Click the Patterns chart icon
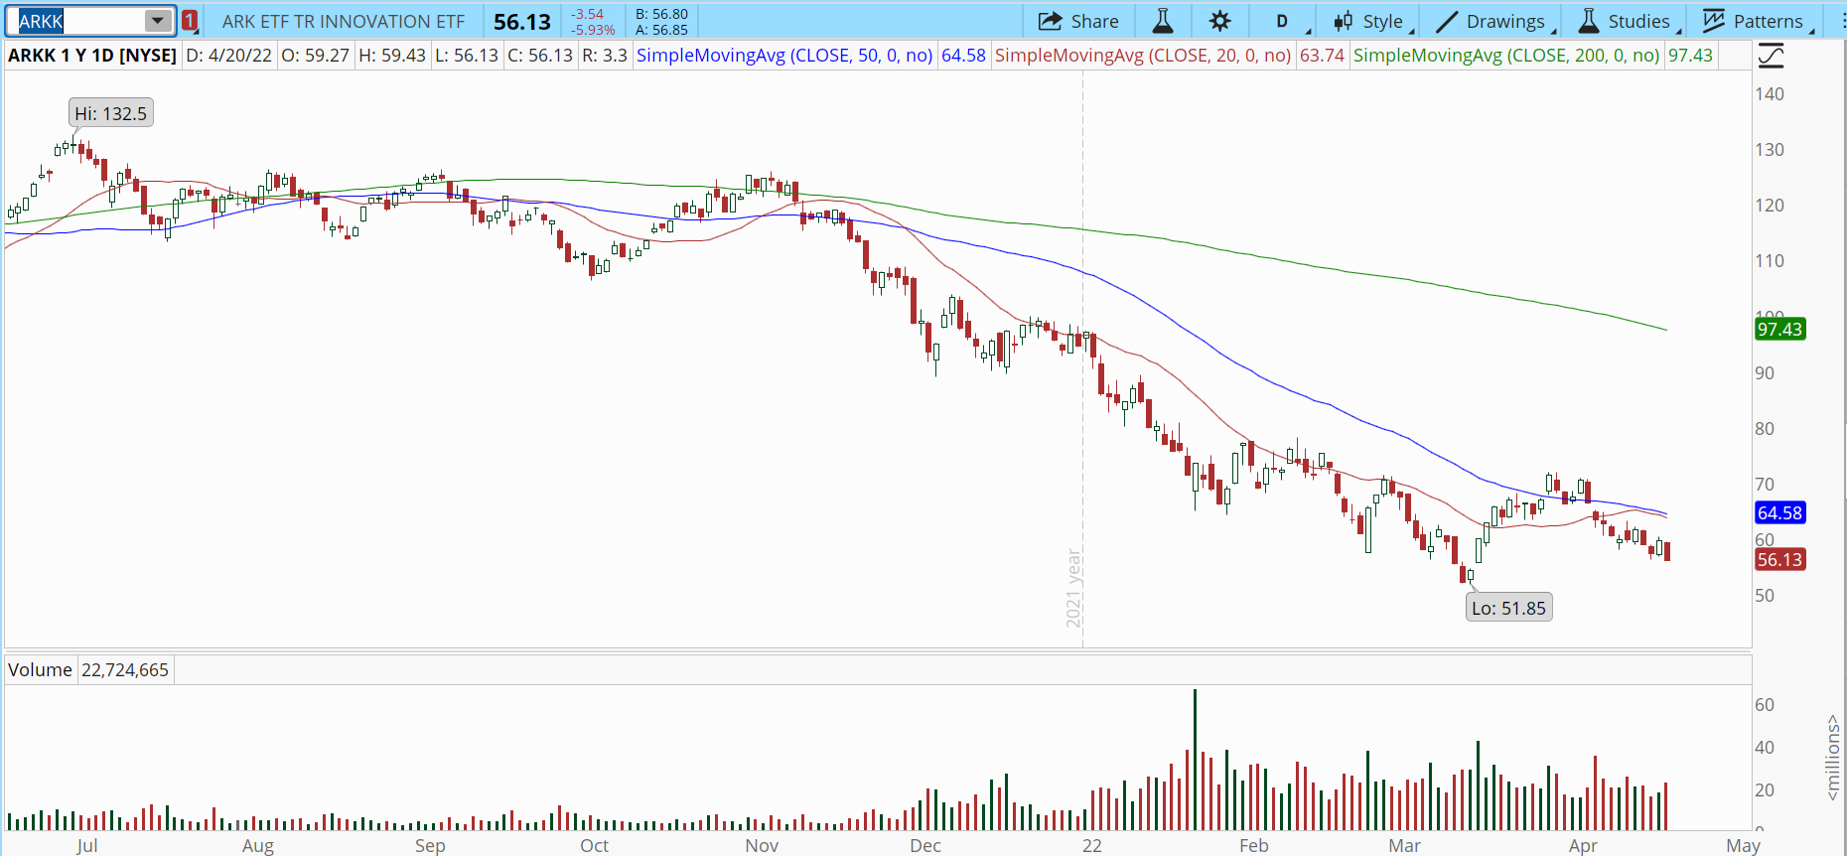The height and width of the screenshot is (856, 1847). click(1714, 21)
